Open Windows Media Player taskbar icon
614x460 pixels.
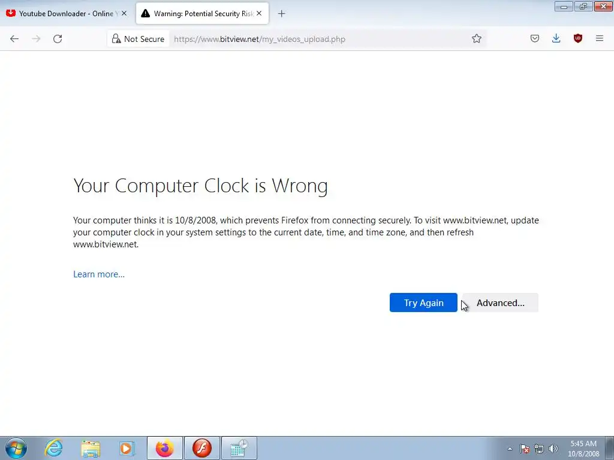(x=127, y=448)
